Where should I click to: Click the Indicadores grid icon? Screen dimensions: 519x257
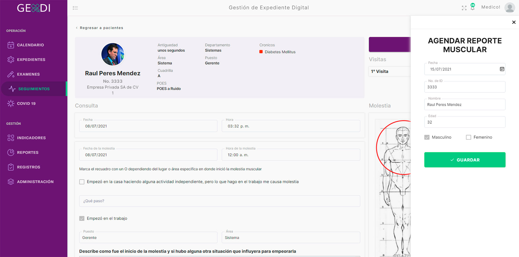click(11, 138)
